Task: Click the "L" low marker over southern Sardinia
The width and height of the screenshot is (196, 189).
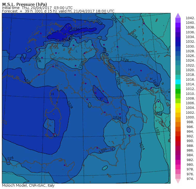Action: 50,125
